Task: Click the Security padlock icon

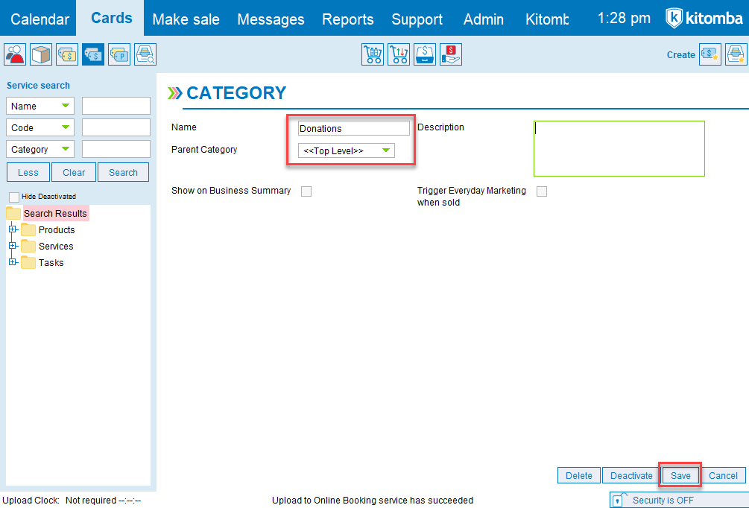Action: [x=619, y=501]
